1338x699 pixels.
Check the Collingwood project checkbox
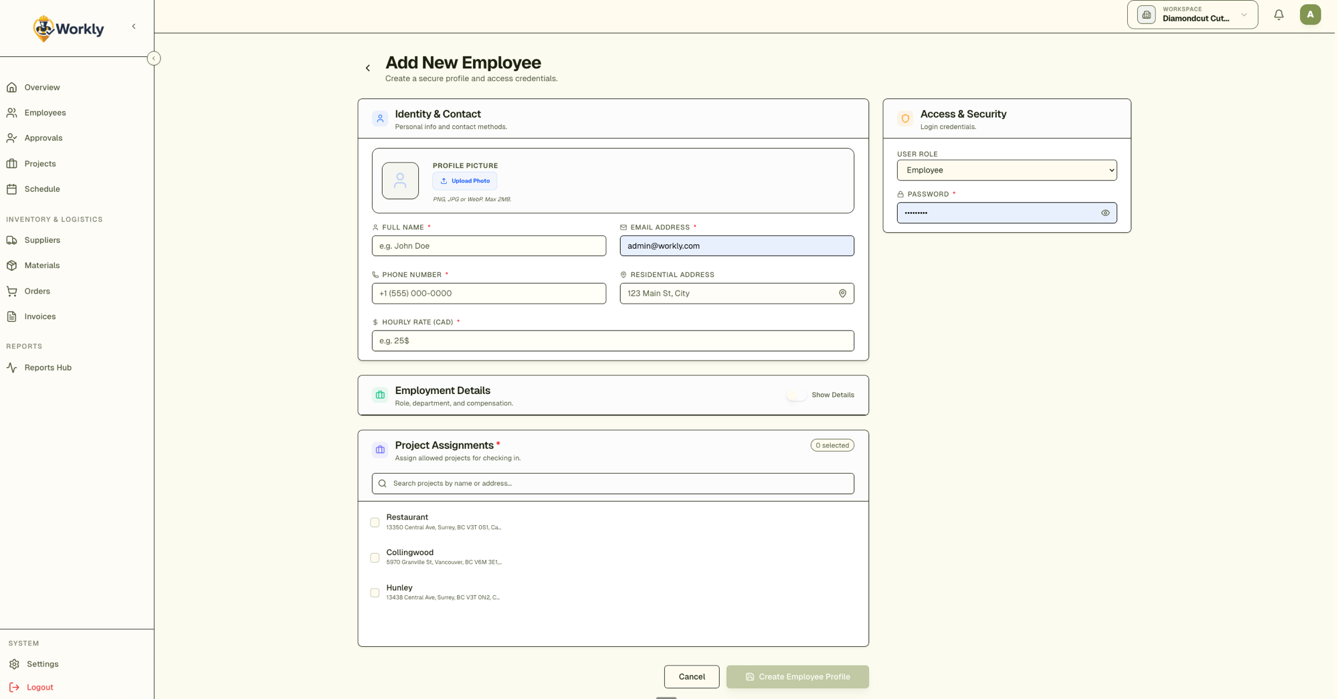tap(375, 558)
